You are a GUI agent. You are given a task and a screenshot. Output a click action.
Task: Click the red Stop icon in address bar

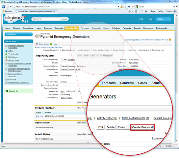[x=132, y=7]
